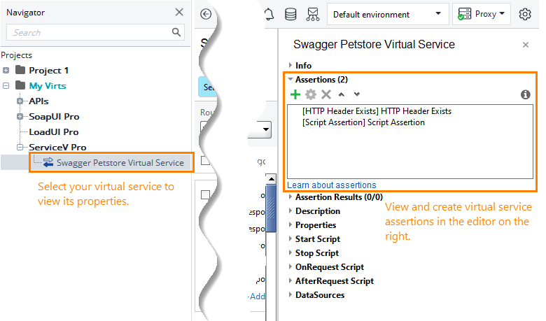Collapse the Assertions (2) section
546x321 pixels.
(x=290, y=79)
